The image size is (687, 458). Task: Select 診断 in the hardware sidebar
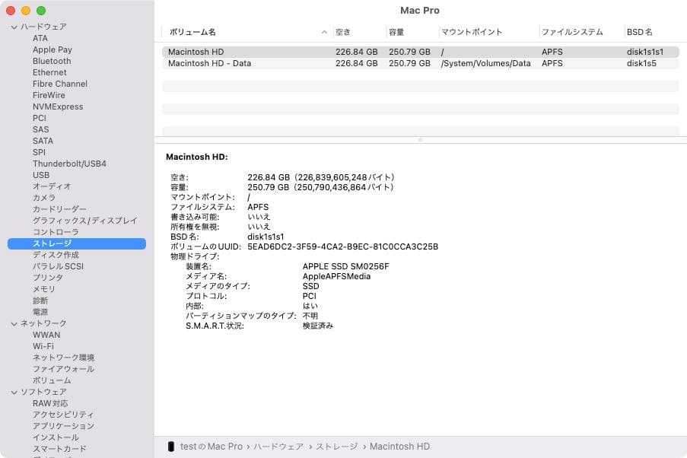[x=41, y=301]
